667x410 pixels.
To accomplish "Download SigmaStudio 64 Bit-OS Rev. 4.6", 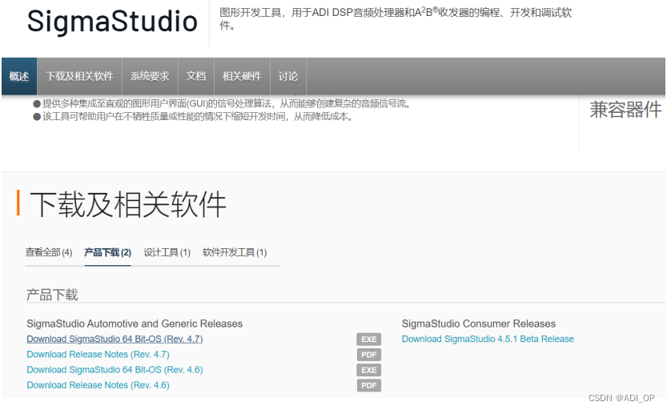I will click(115, 370).
